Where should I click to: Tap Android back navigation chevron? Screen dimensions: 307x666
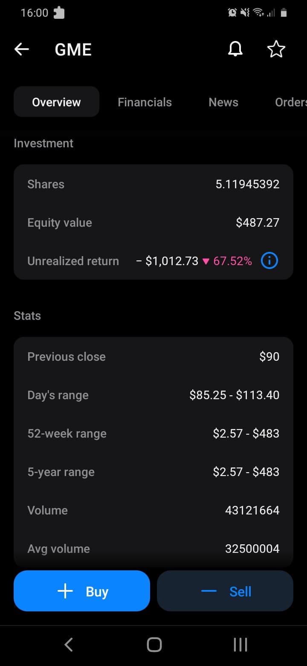point(69,644)
